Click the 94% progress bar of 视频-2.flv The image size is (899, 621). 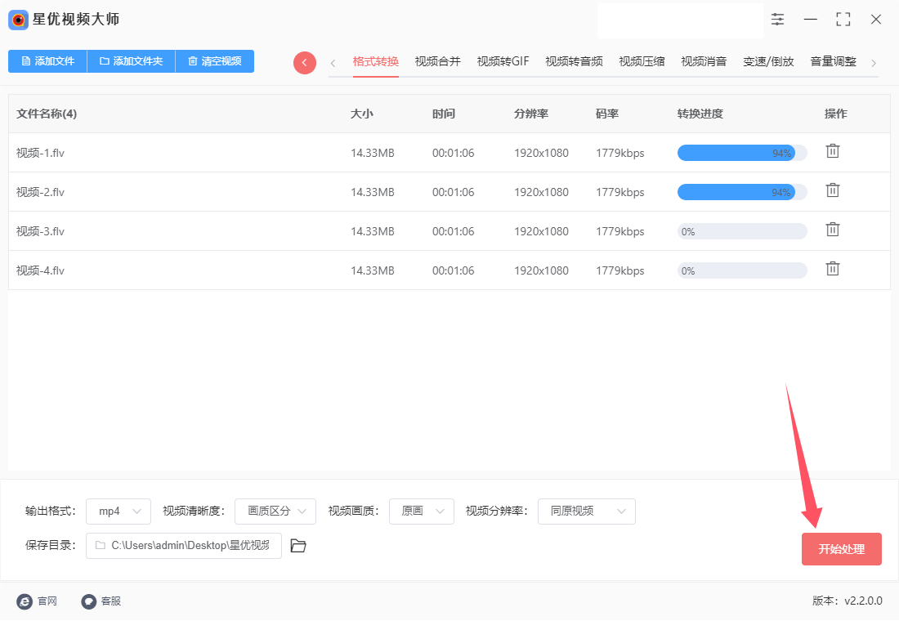(742, 192)
